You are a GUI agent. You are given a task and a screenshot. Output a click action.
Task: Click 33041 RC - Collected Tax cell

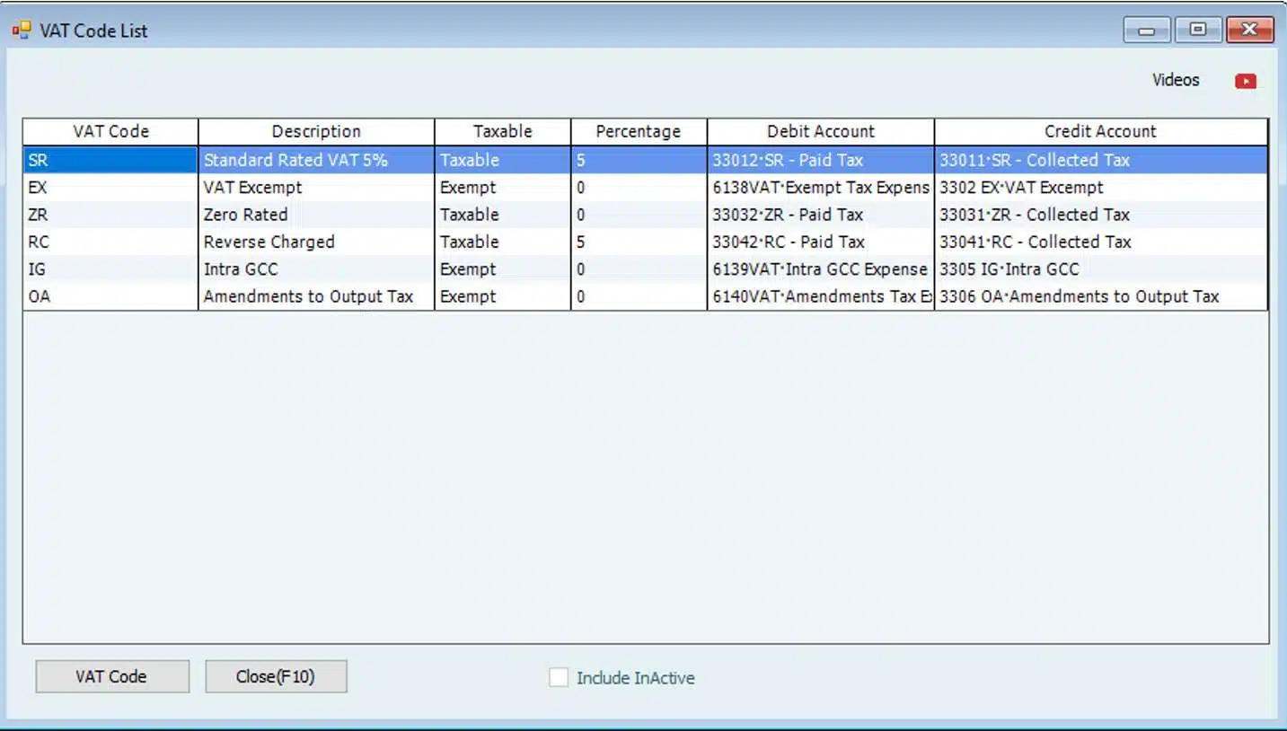click(1101, 242)
